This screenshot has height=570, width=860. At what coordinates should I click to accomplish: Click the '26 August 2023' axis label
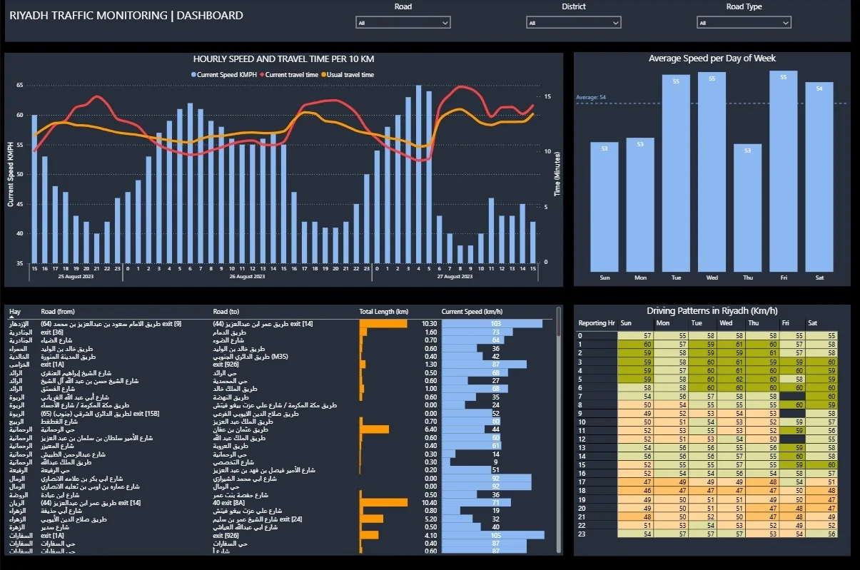coord(247,276)
